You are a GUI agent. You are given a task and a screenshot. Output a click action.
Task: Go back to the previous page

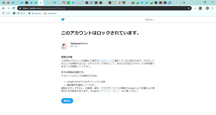click(3, 8)
